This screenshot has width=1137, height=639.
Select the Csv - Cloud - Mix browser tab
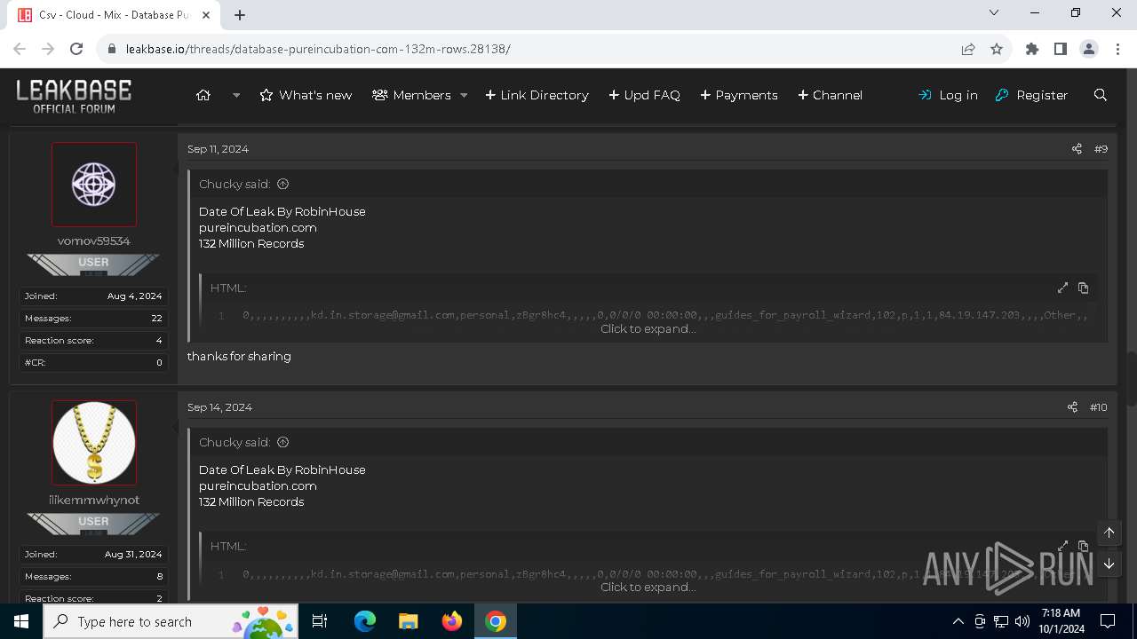[x=115, y=15]
